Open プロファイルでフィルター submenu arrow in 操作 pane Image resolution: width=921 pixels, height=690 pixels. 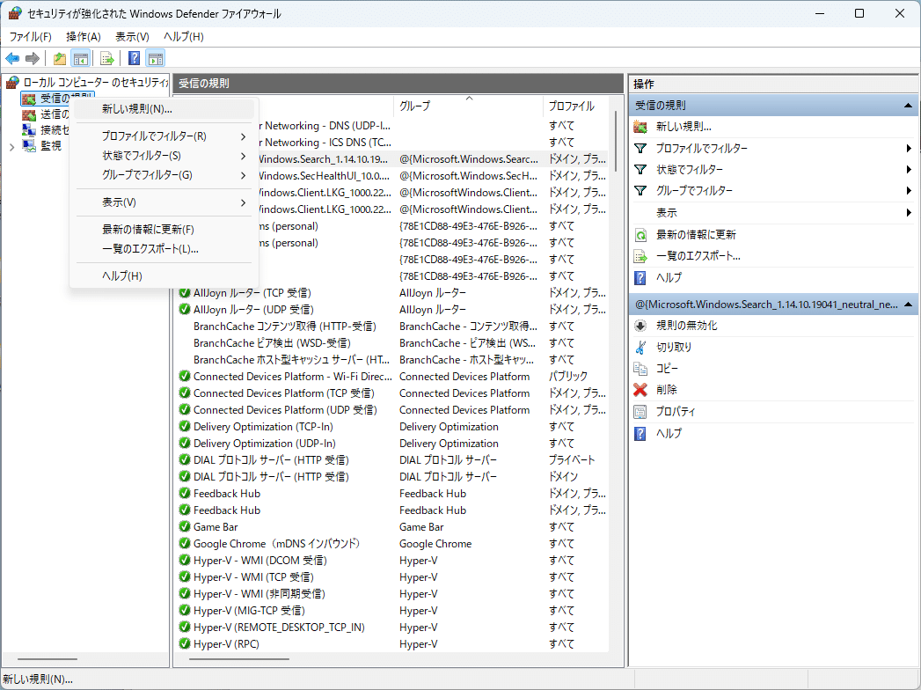(909, 149)
